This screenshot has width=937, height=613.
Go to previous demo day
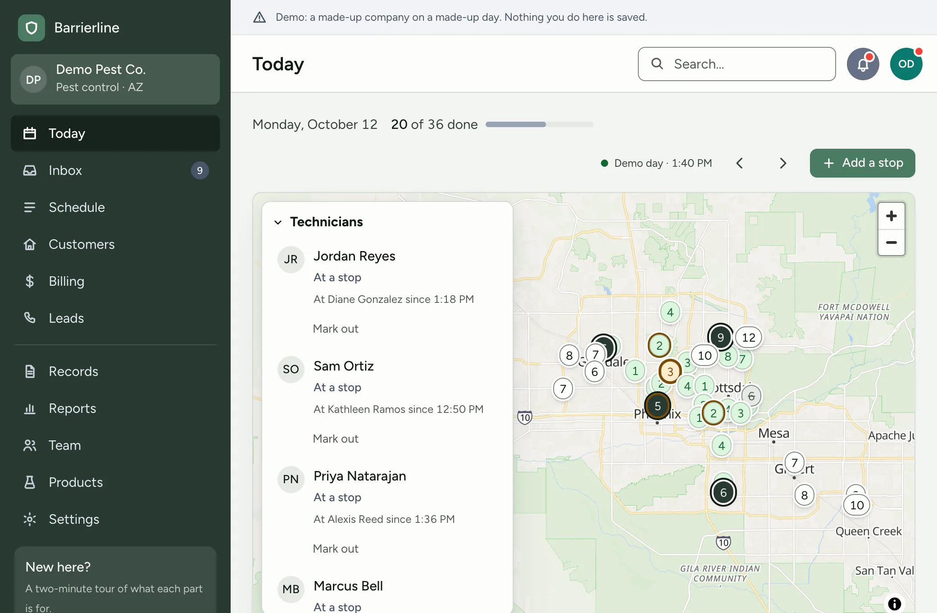(x=739, y=163)
